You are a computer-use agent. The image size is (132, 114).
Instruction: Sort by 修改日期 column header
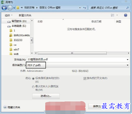tap(96, 22)
